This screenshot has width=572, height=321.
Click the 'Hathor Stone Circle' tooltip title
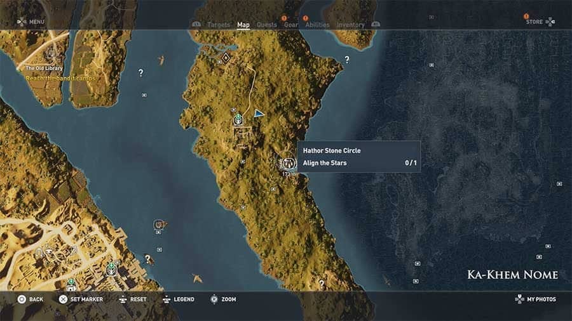click(332, 151)
